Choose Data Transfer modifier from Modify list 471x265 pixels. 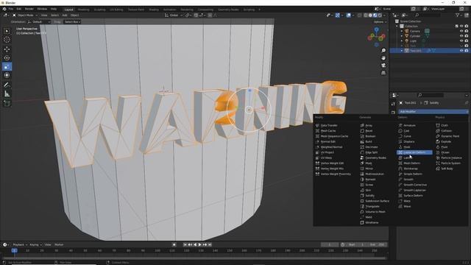click(329, 125)
